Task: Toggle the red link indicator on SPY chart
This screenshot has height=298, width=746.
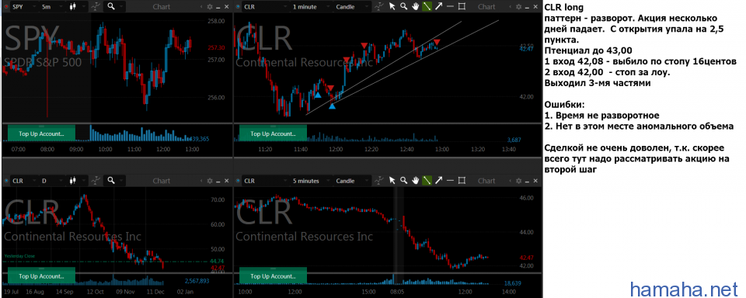Action: 6,7
